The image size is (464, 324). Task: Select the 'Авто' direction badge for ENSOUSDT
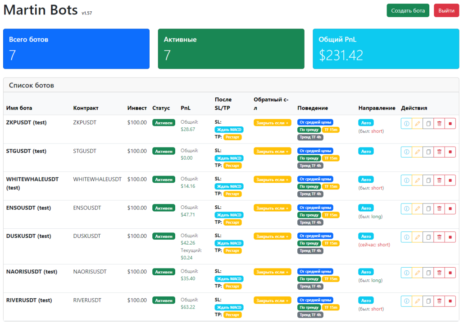point(366,208)
